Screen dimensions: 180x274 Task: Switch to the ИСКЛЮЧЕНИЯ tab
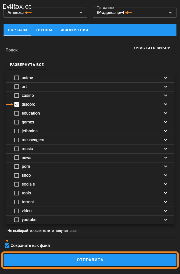(74, 30)
